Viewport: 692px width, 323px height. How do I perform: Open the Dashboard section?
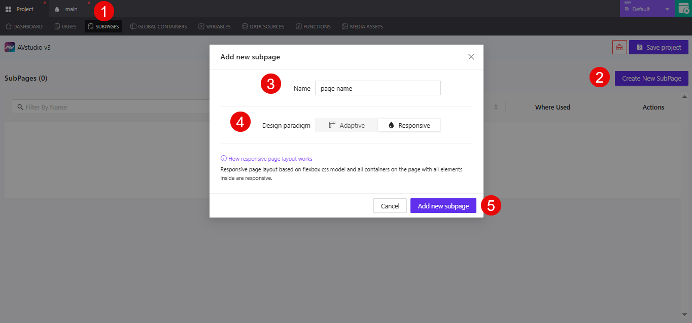(24, 26)
